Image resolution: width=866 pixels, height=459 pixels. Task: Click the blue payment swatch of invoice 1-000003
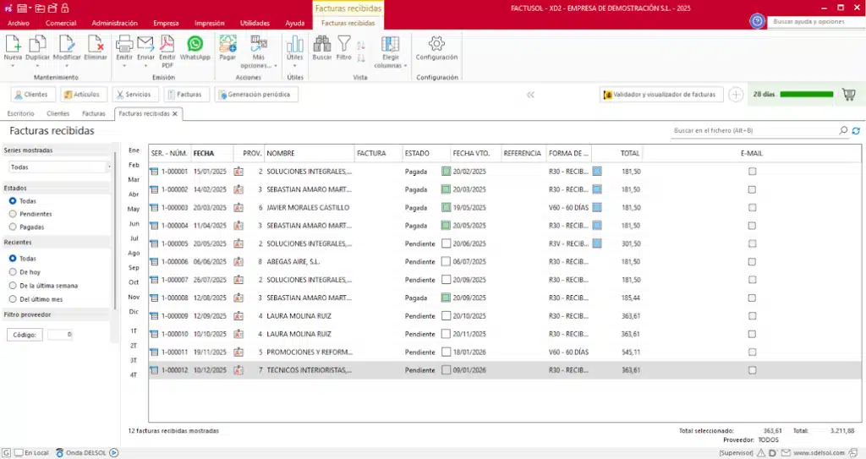click(x=597, y=208)
